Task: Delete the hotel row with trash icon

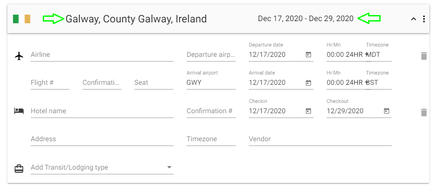Action: coord(424,112)
